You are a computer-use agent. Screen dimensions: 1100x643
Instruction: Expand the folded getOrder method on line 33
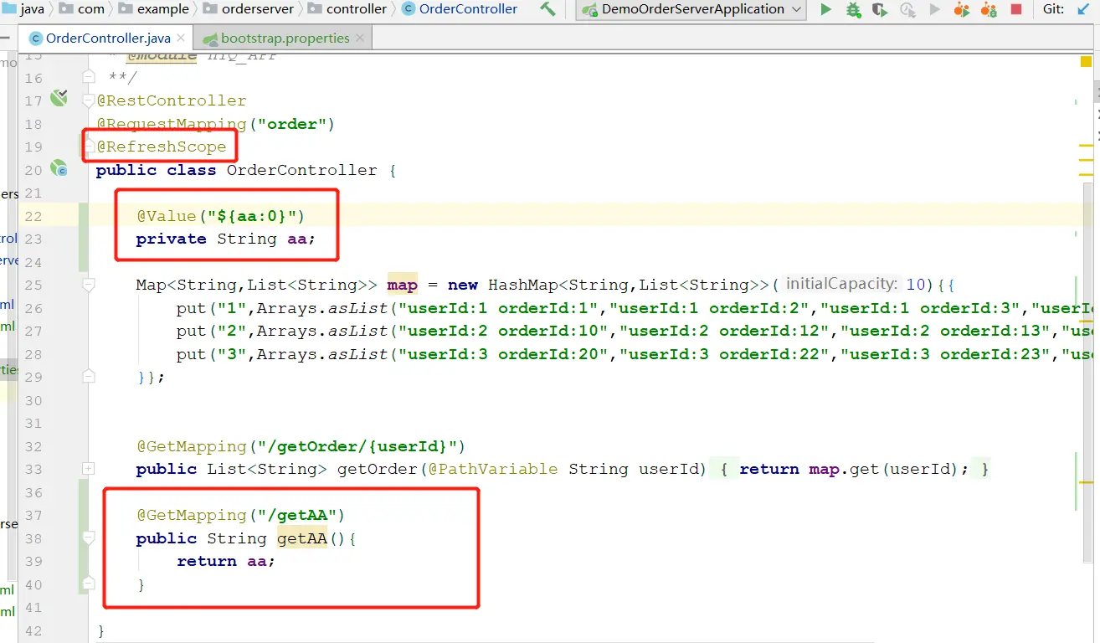89,469
